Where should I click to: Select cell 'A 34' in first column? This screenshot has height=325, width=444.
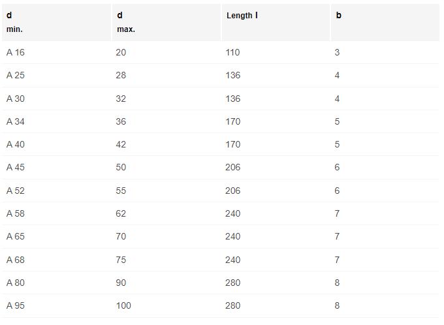pyautogui.click(x=16, y=121)
